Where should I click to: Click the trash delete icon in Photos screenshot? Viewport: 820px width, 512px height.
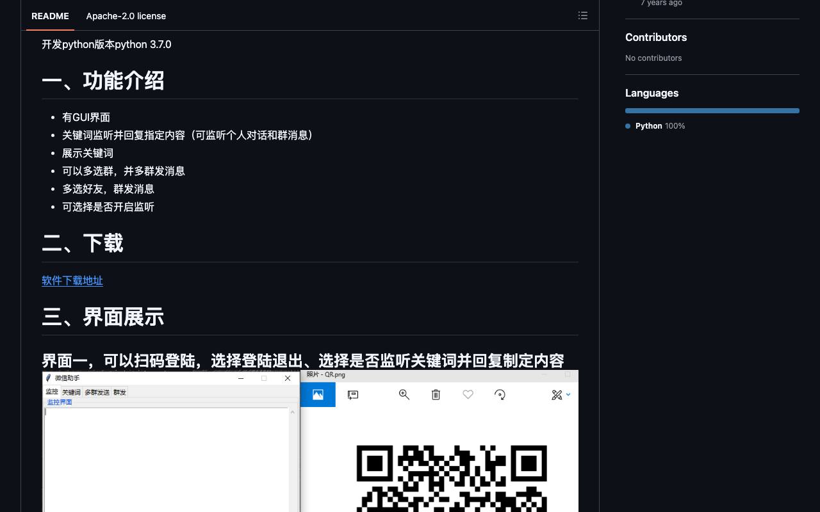click(436, 395)
